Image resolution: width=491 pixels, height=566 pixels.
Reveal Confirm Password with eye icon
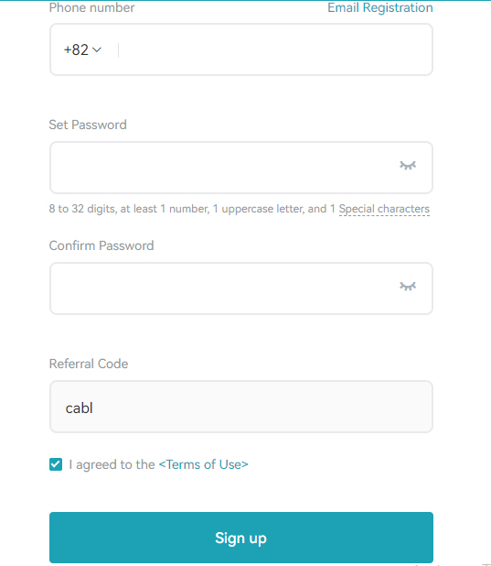408,287
